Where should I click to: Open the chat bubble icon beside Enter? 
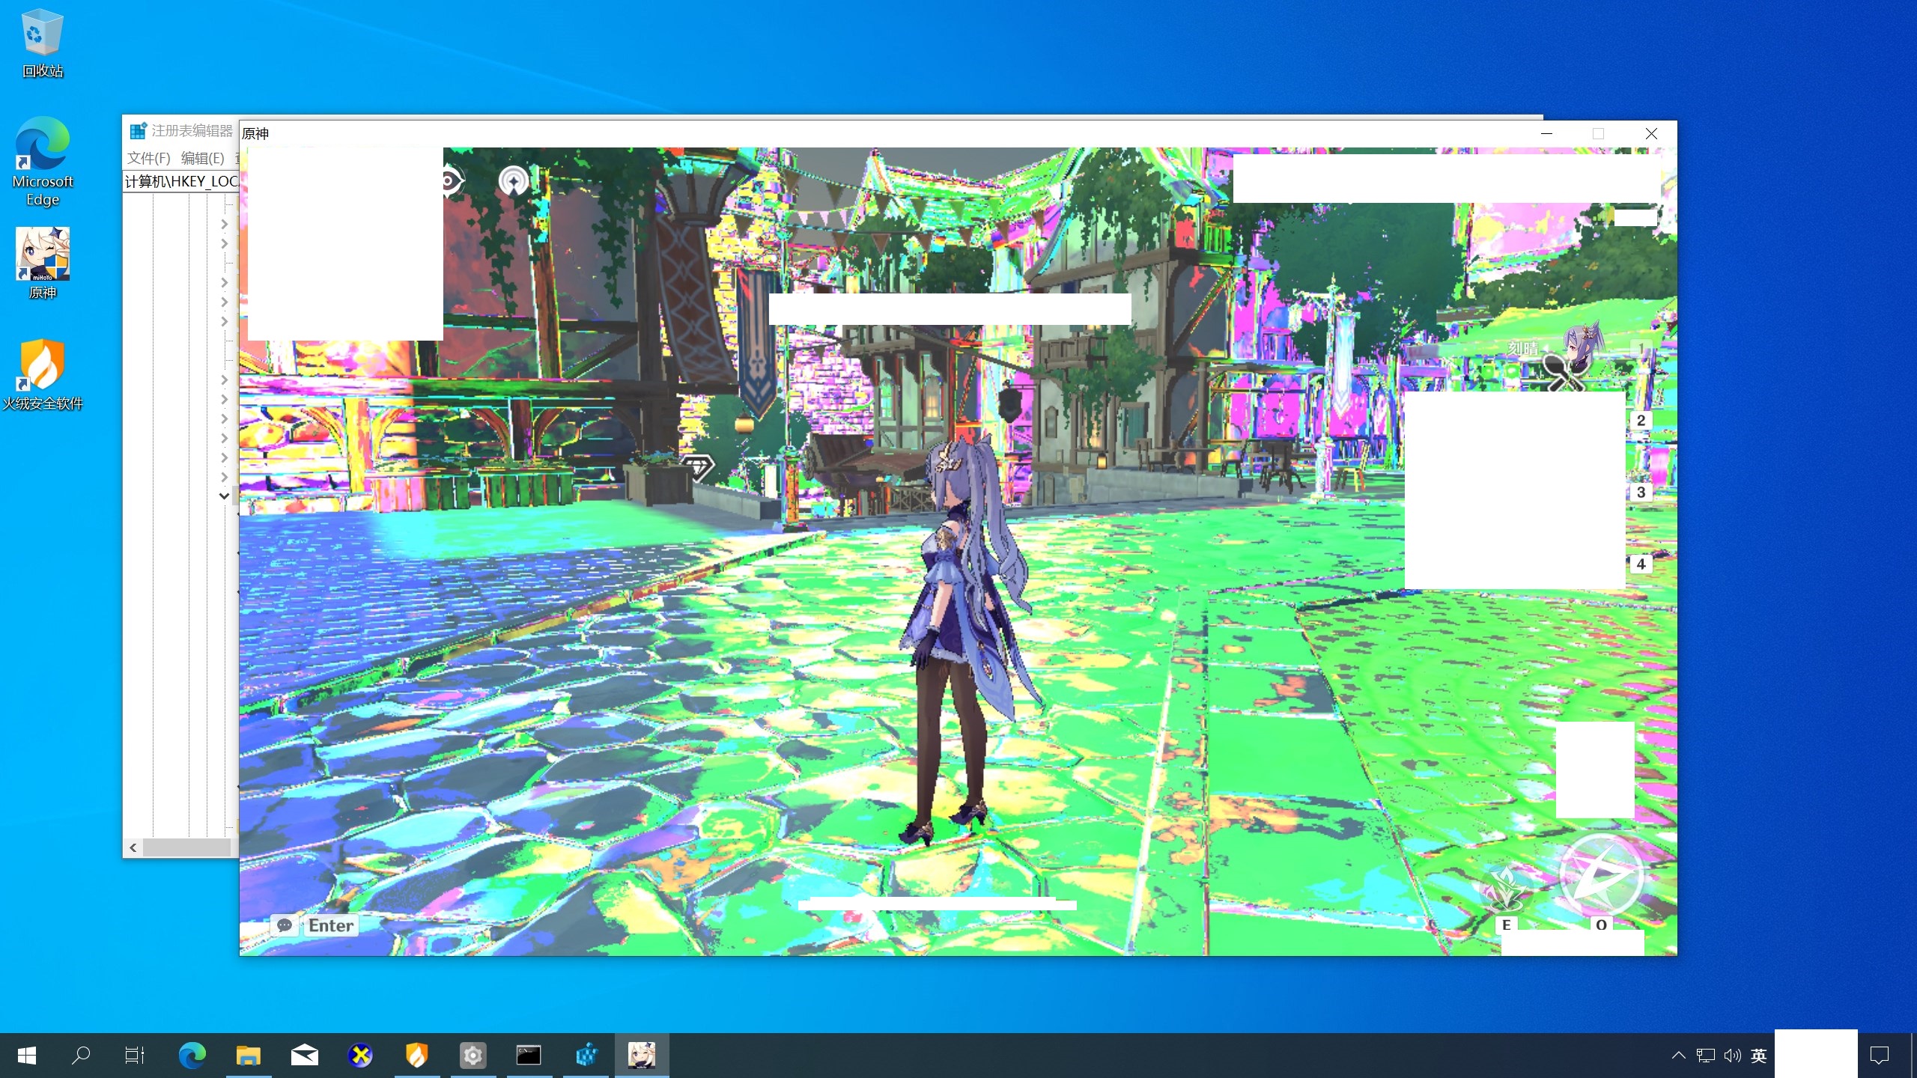point(285,925)
